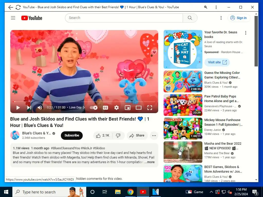Open Paw Patrol Baby Pups thumbnail

(x=183, y=105)
